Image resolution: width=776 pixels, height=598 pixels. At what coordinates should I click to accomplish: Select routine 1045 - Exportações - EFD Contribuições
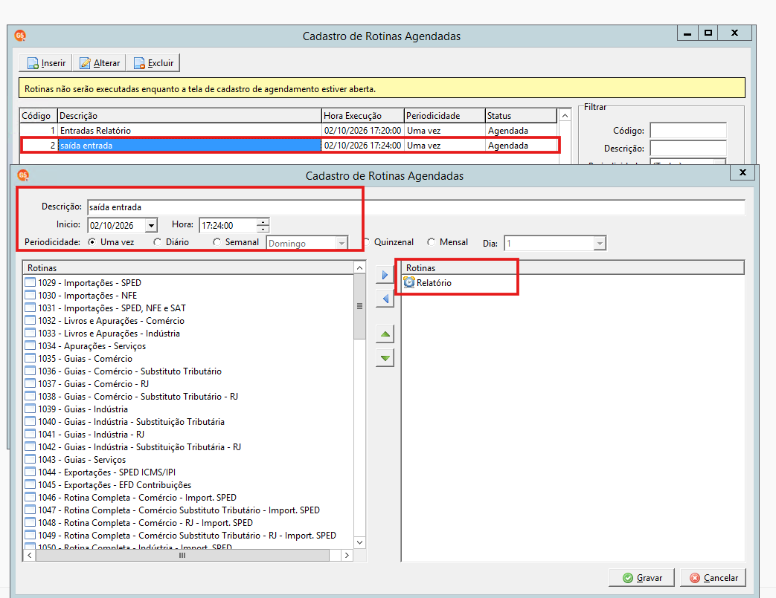tap(109, 485)
